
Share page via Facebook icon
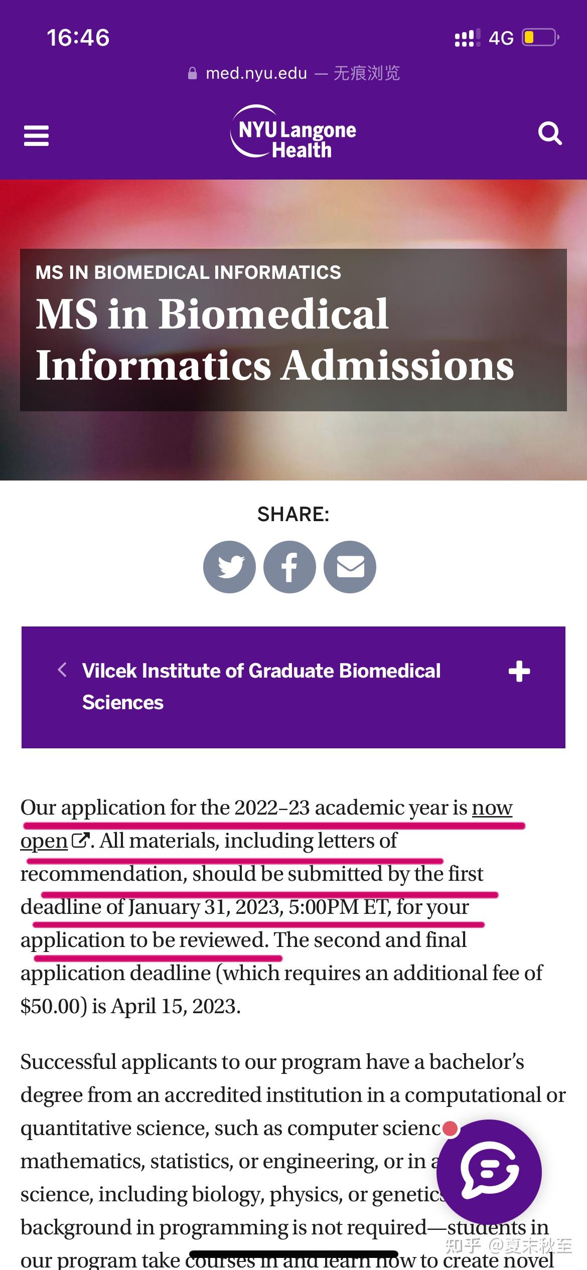pyautogui.click(x=289, y=567)
